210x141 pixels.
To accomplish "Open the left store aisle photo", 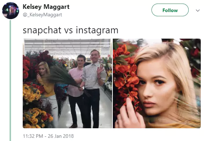I will coord(67,83).
